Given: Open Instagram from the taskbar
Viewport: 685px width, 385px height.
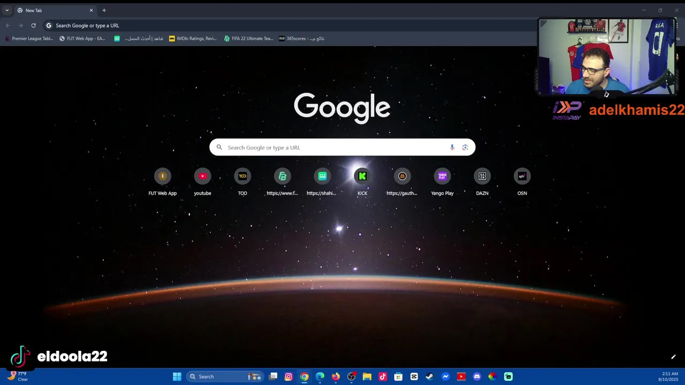Looking at the screenshot, I should (x=288, y=376).
